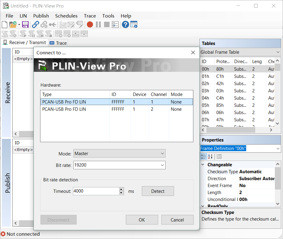
Task: Collapse the Changeable property group
Action: pyautogui.click(x=203, y=165)
